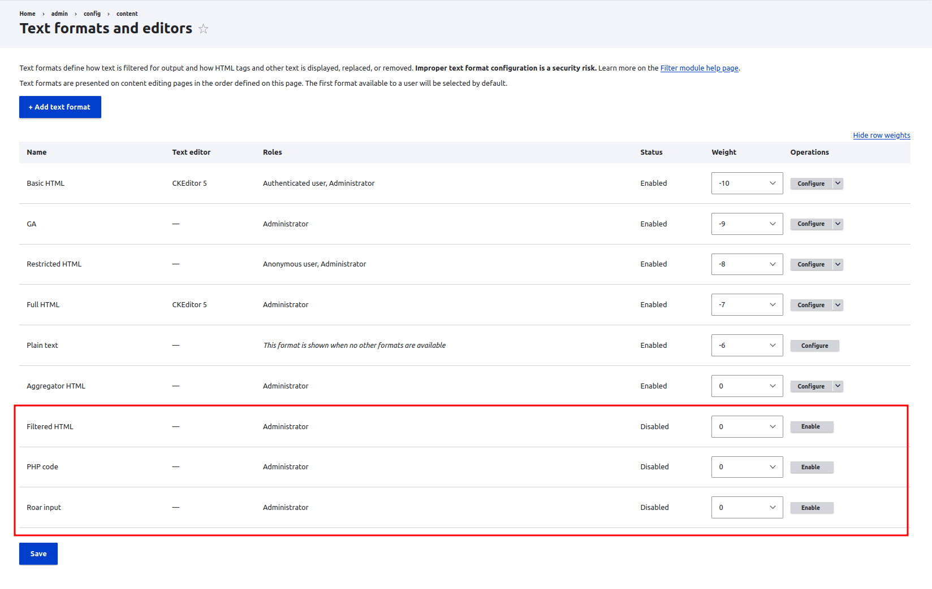This screenshot has height=589, width=932.
Task: Click Add text format button
Action: coord(60,107)
